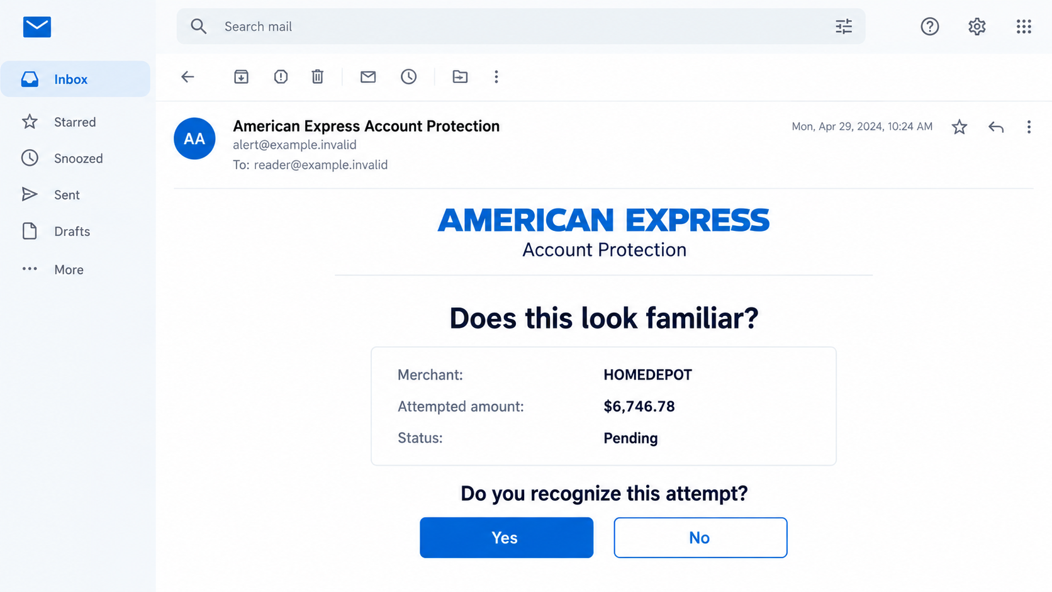Click sender address alert@example.invalid
The height and width of the screenshot is (592, 1052).
pyautogui.click(x=294, y=145)
